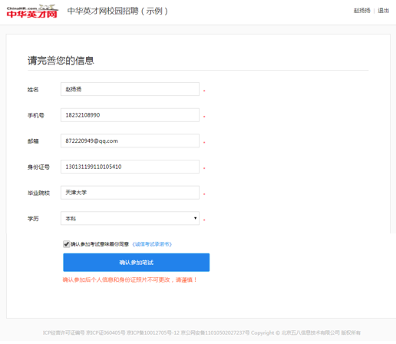This screenshot has width=396, height=344.
Task: Click the 姓名 name input field
Action: pyautogui.click(x=130, y=89)
